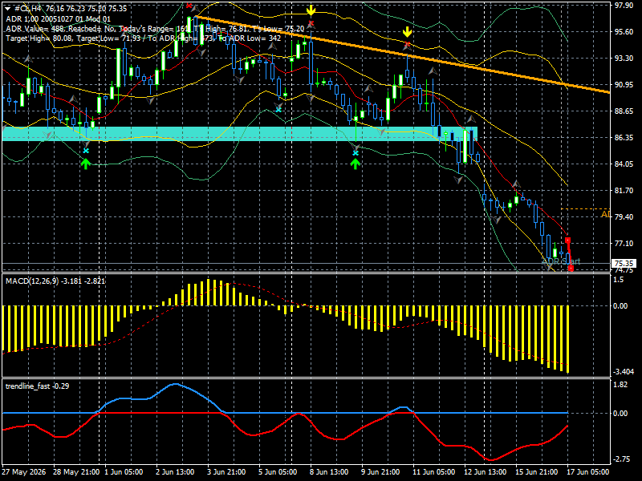Screen dimensions: 642x481
Task: Click the 2 Jun 13:00 time label
Action: pyautogui.click(x=175, y=472)
